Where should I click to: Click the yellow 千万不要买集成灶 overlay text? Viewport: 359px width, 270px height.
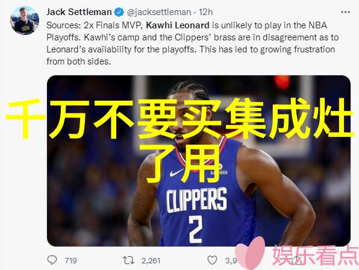coord(179,118)
